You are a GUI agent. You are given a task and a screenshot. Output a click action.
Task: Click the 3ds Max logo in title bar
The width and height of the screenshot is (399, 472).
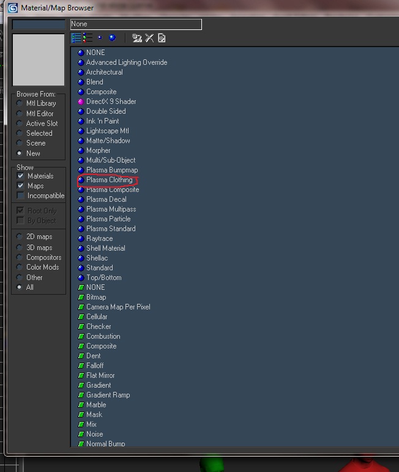click(x=13, y=8)
